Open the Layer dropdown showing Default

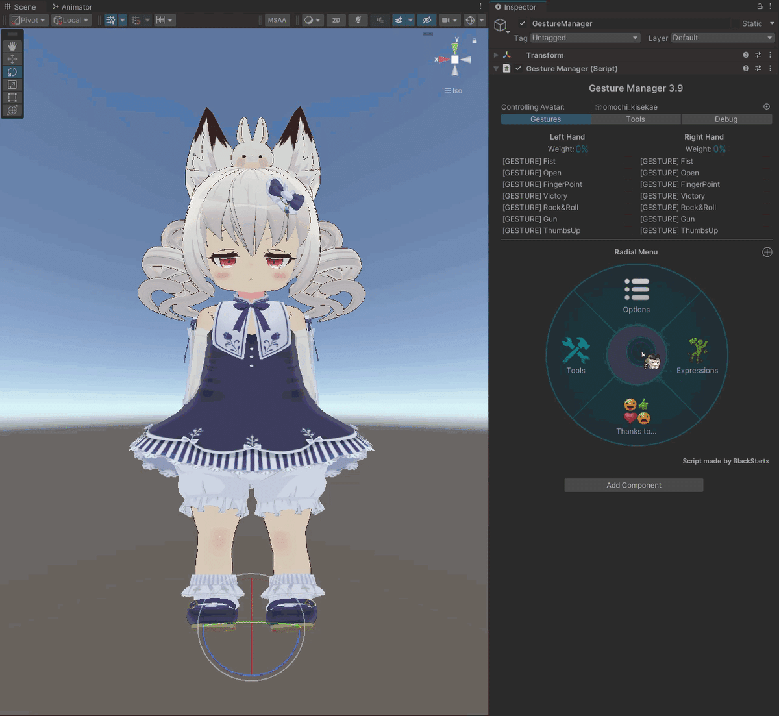point(721,38)
